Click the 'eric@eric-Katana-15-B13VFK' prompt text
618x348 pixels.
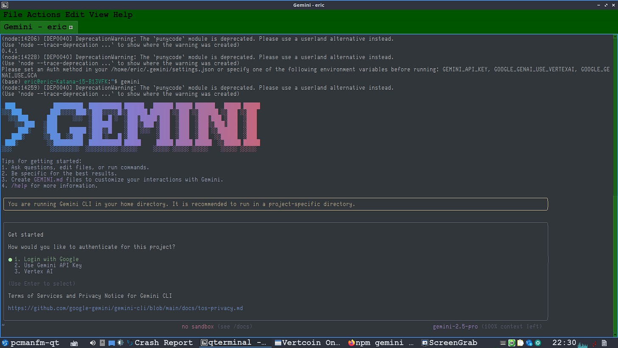point(66,82)
